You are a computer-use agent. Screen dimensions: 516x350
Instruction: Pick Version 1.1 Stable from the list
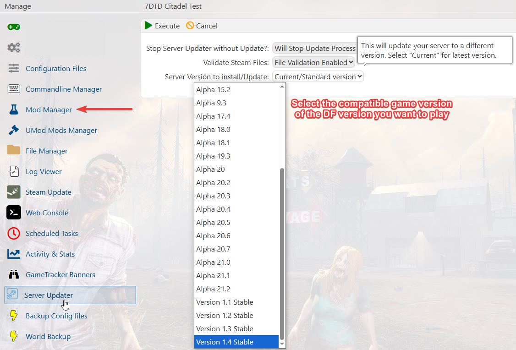click(x=236, y=302)
